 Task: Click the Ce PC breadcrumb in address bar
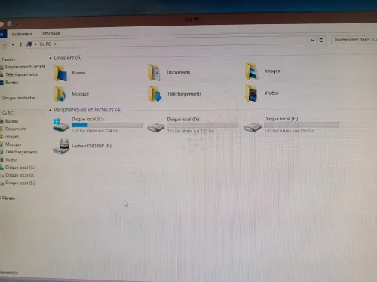click(x=45, y=44)
